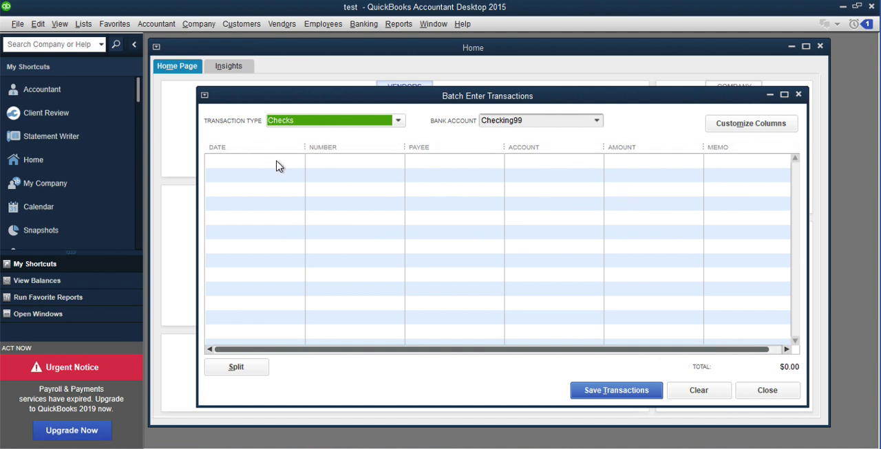Screen dimensions: 881x449
Task: Open the Window menu
Action: pyautogui.click(x=434, y=24)
